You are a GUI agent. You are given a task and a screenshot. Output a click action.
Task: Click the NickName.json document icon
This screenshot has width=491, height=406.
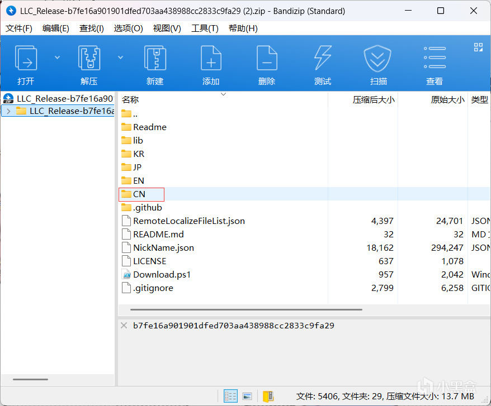[x=126, y=248]
